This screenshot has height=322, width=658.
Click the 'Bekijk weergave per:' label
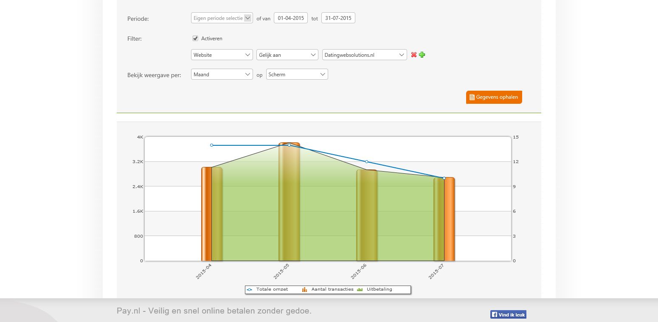(x=154, y=75)
